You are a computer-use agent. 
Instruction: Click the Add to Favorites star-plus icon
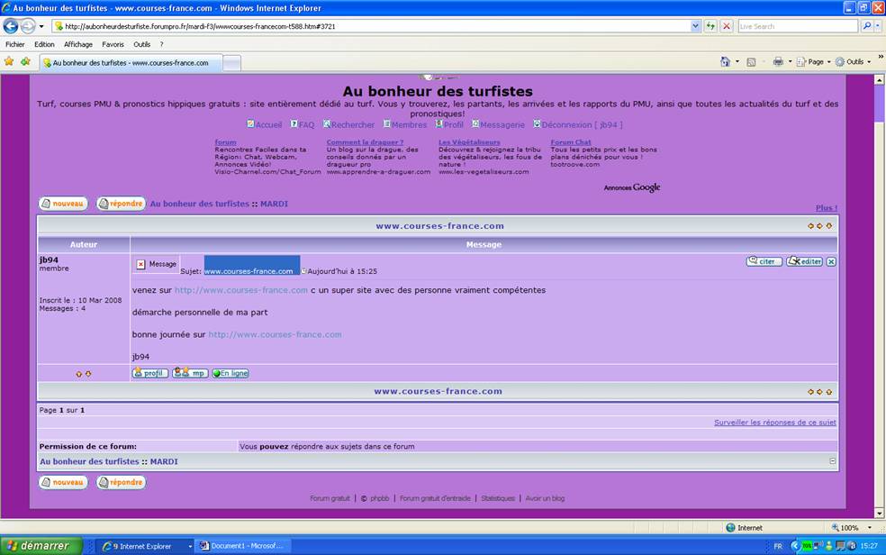[25, 61]
